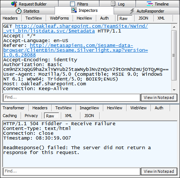Click the AutoResponder lightning bolt icon
The width and height of the screenshot is (180, 178).
coord(132,11)
